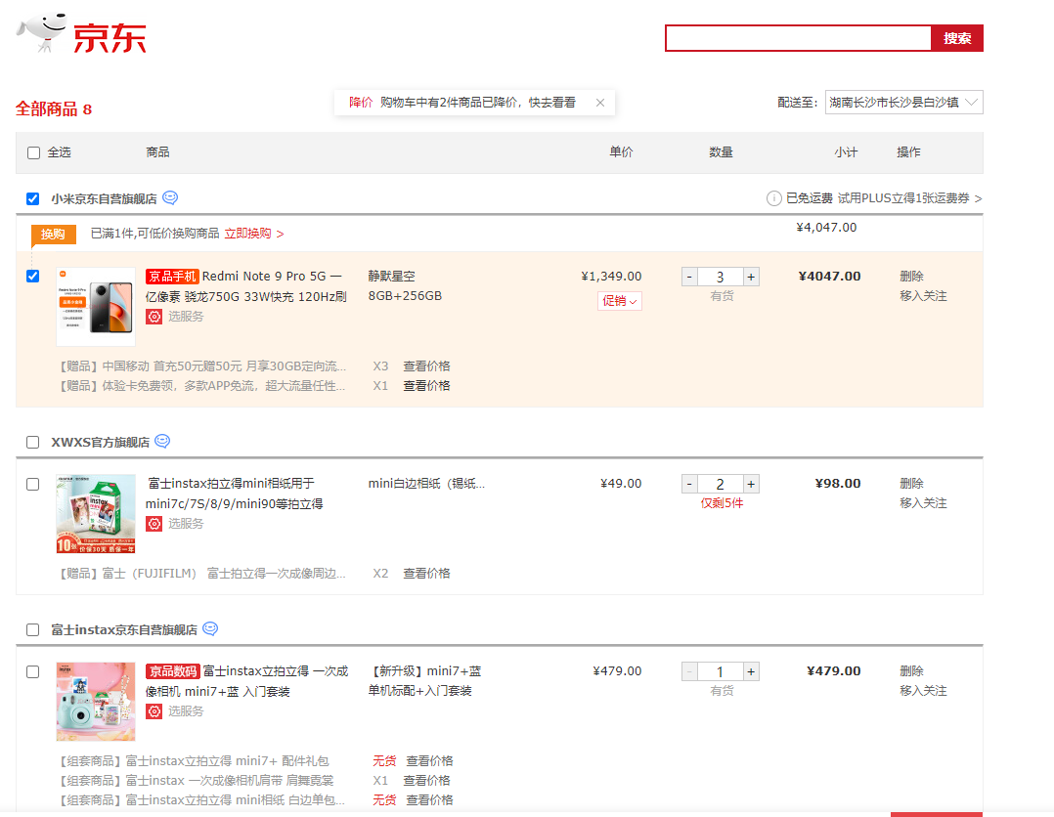The width and height of the screenshot is (1054, 817).
Task: Click service icon under 富士instax相纸 item
Action: click(x=154, y=524)
